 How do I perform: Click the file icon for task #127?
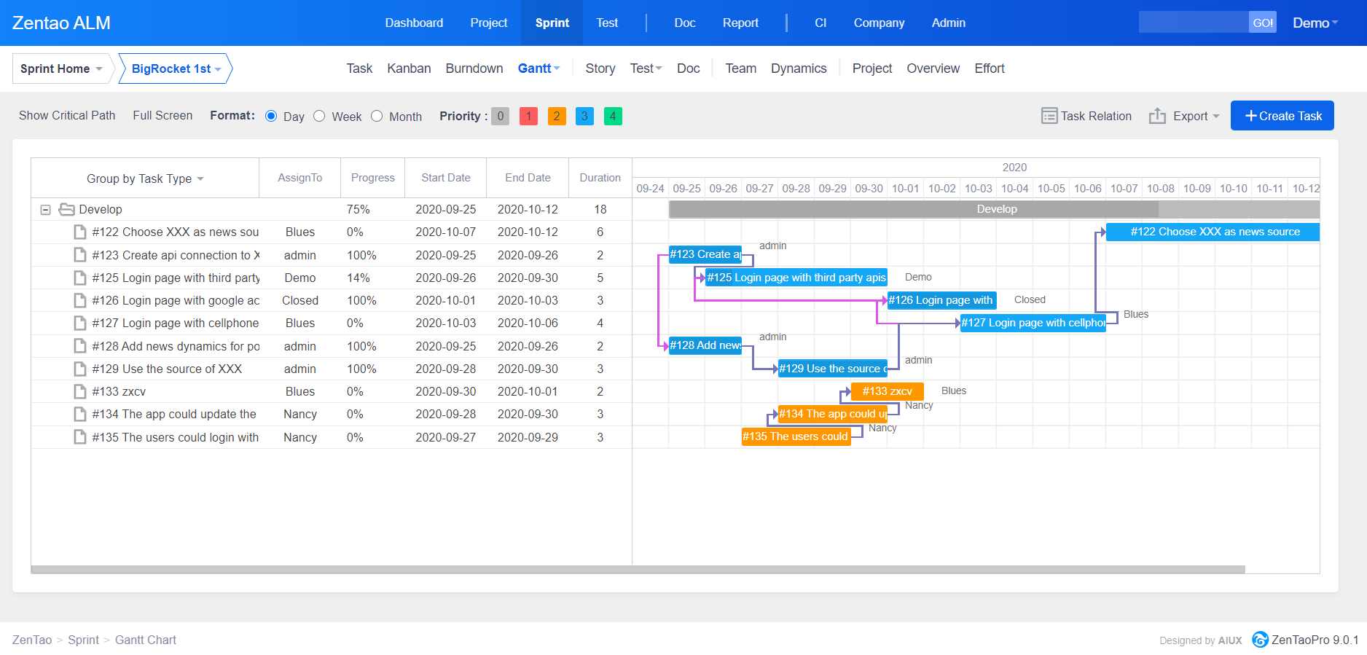coord(80,323)
